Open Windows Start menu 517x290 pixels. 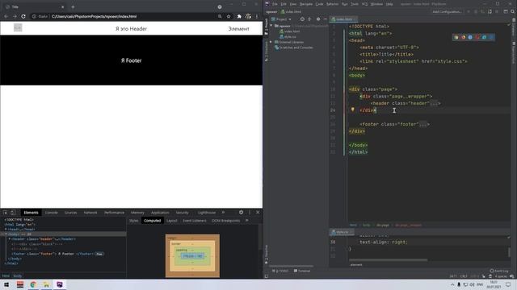tap(6, 284)
